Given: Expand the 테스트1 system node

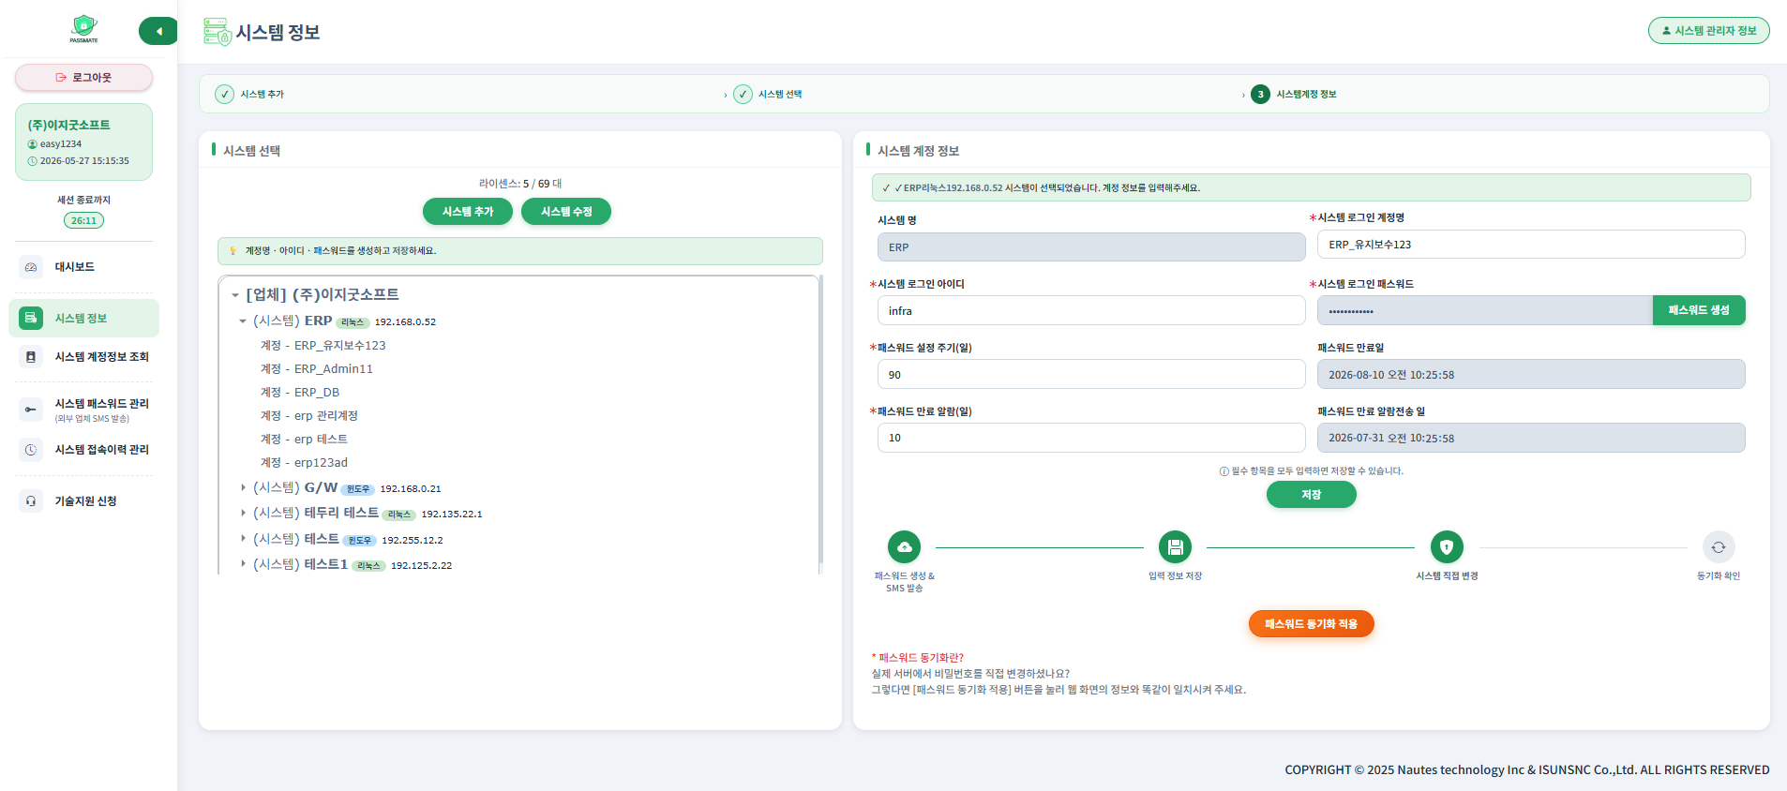Looking at the screenshot, I should click(x=243, y=563).
